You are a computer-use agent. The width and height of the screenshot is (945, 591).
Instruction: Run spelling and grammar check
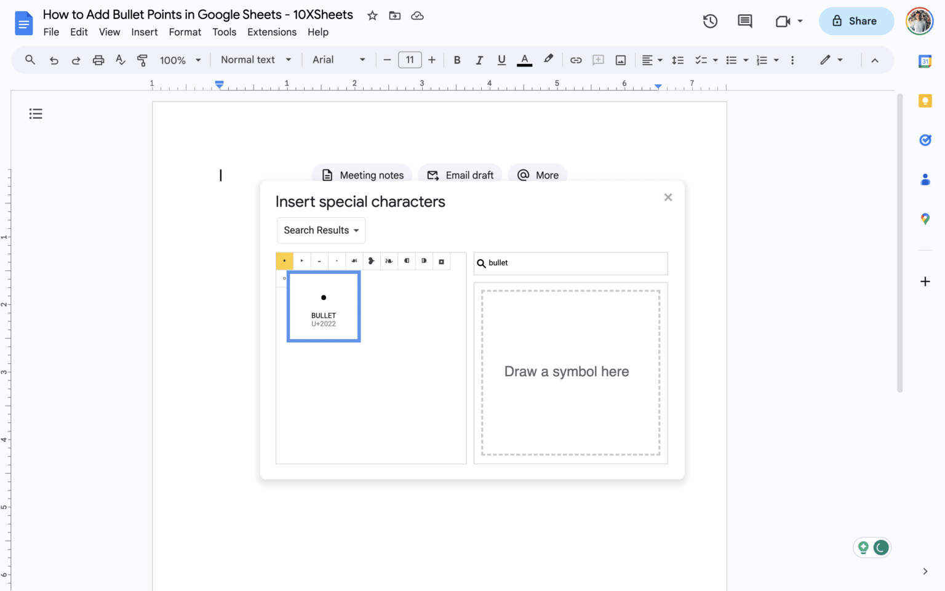120,60
